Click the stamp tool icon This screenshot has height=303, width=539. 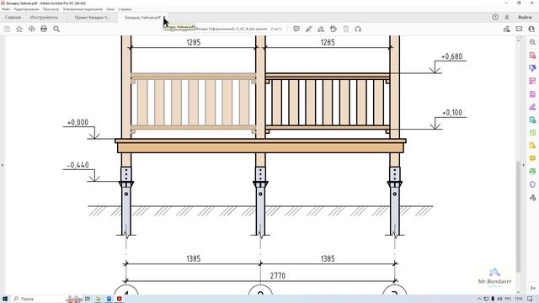(x=334, y=29)
